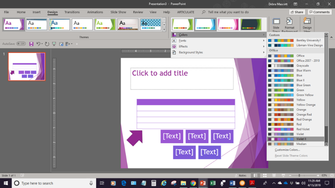The height and width of the screenshot is (188, 335).
Task: Expand the Themes gallery more arrow
Action: coord(164,28)
